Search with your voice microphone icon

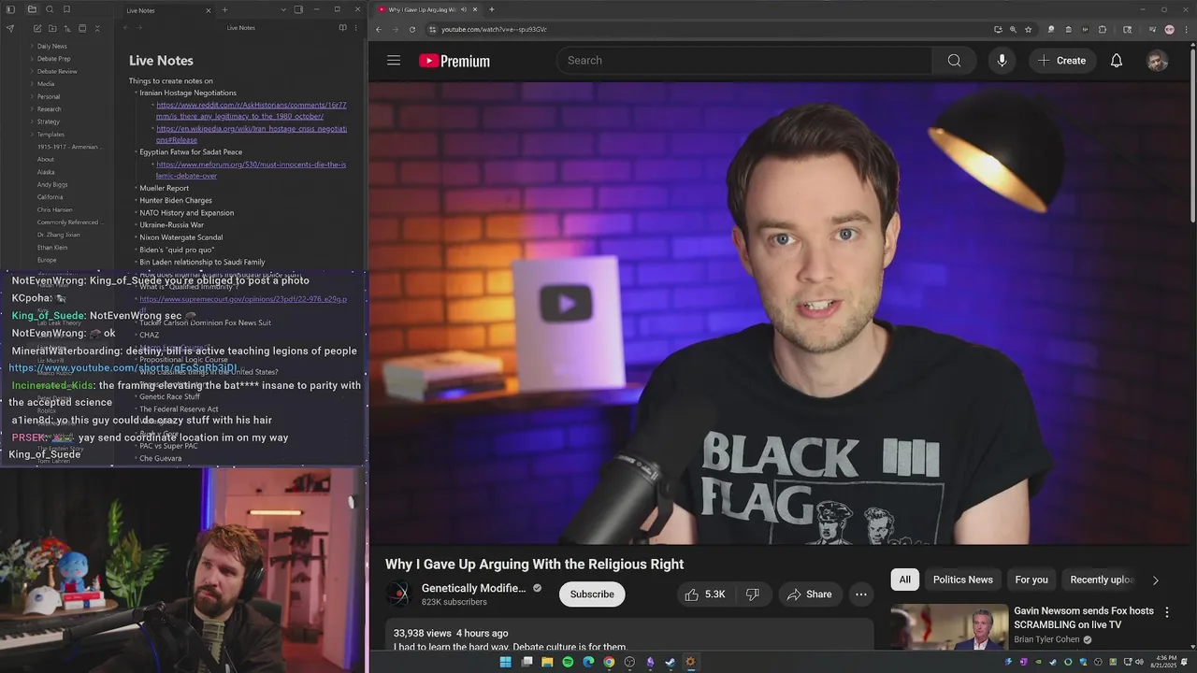click(1002, 61)
